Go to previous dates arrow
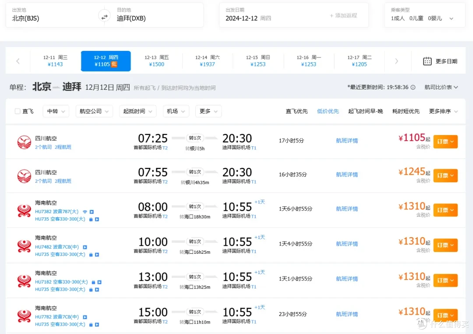This screenshot has height=334, width=473. coord(18,61)
